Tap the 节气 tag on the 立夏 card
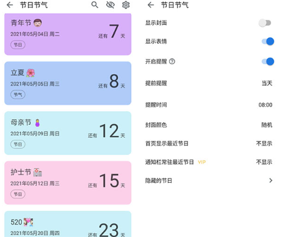 point(18,95)
